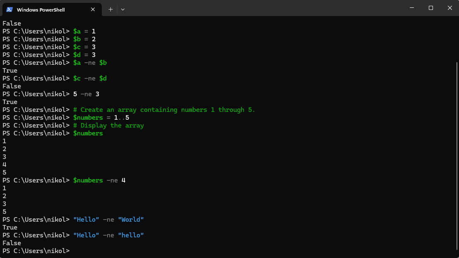The width and height of the screenshot is (459, 258).
Task: Click the line "$b = 2"
Action: click(84, 39)
